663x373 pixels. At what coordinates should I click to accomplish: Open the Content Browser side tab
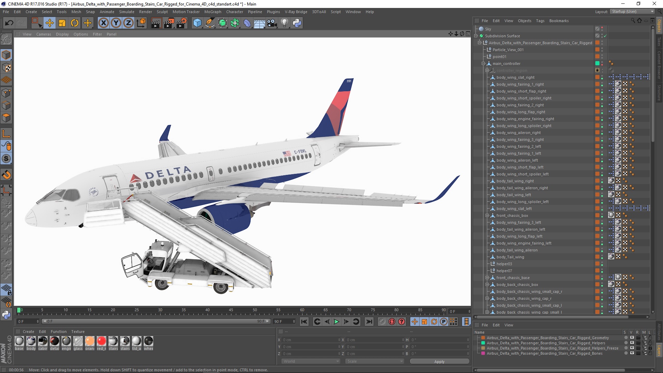click(659, 65)
